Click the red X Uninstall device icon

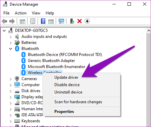pos(80,21)
